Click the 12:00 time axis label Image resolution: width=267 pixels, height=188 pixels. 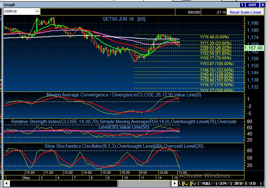pos(68,173)
